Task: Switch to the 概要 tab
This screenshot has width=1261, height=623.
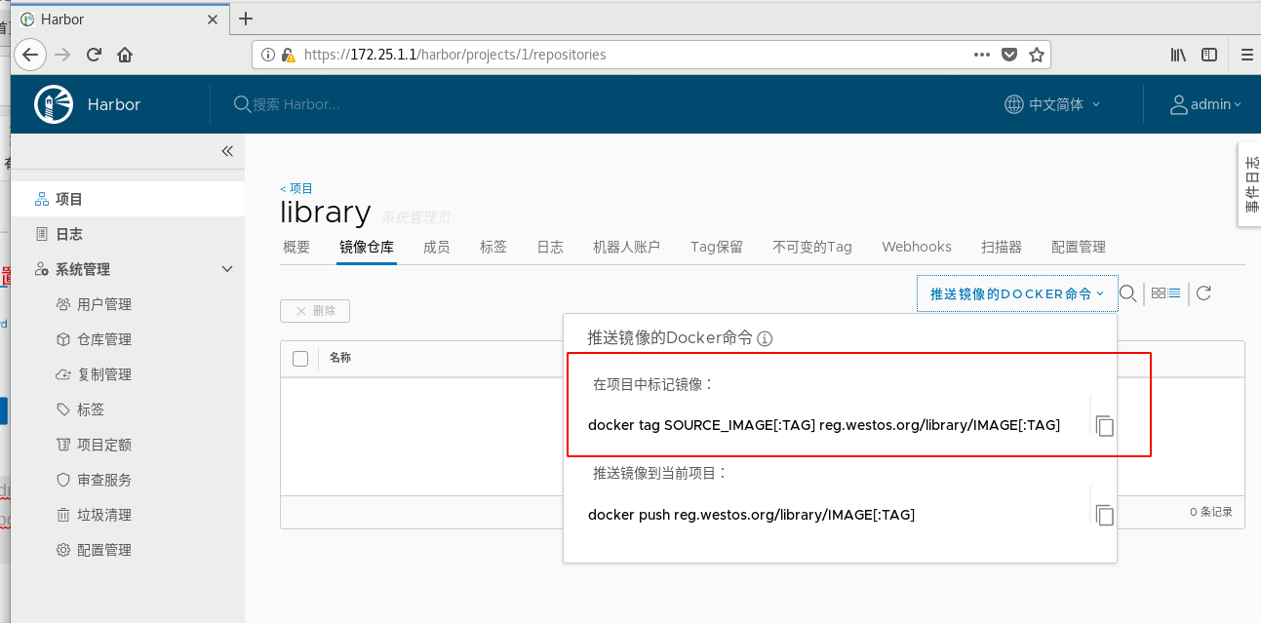Action: [x=296, y=247]
